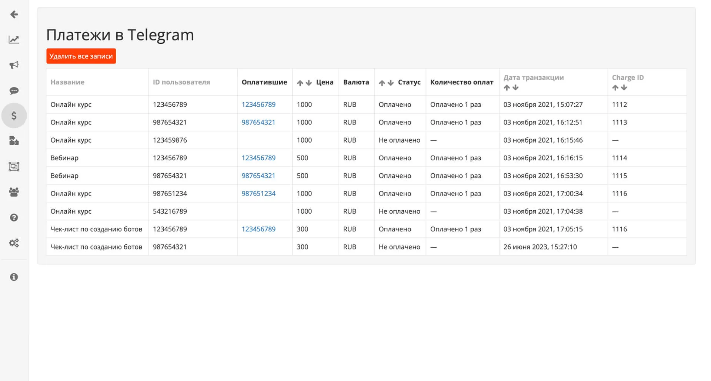Select user ID cell 543216789
This screenshot has width=711, height=381.
click(170, 211)
